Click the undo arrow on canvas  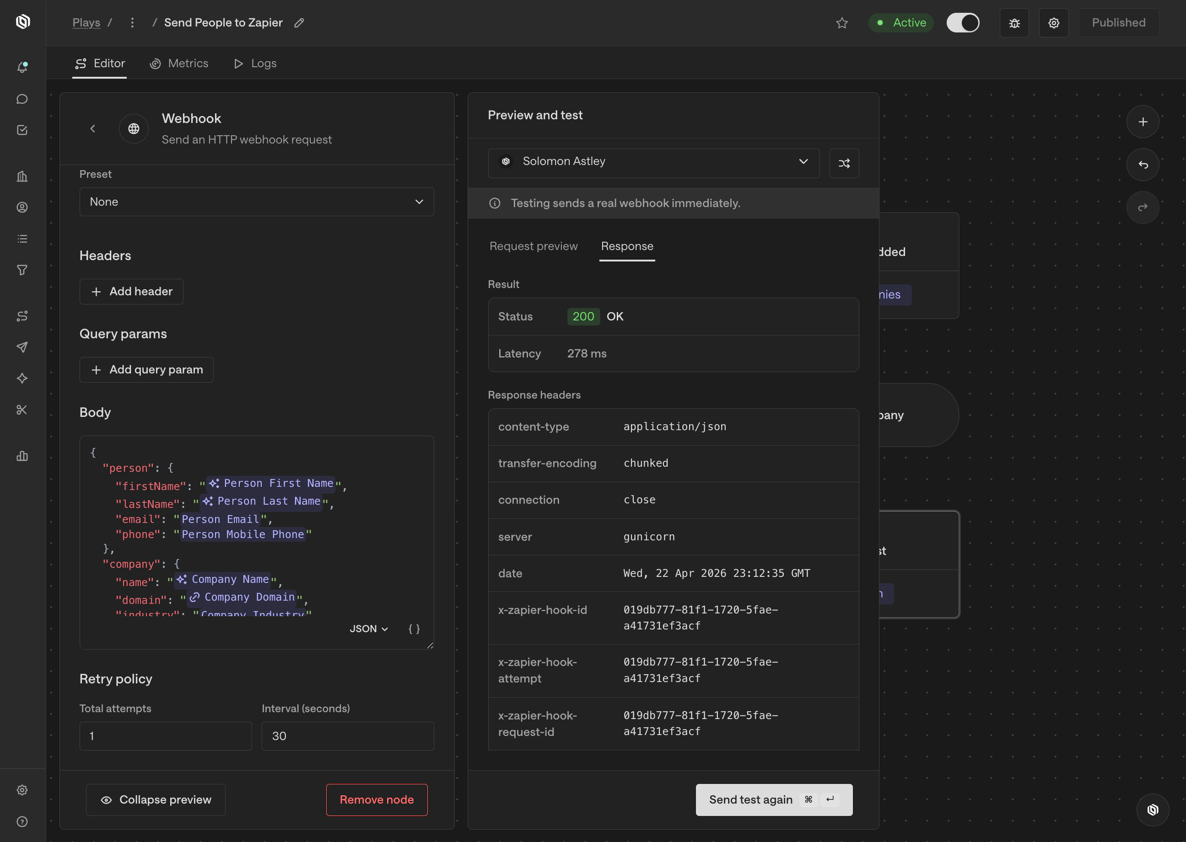tap(1143, 165)
